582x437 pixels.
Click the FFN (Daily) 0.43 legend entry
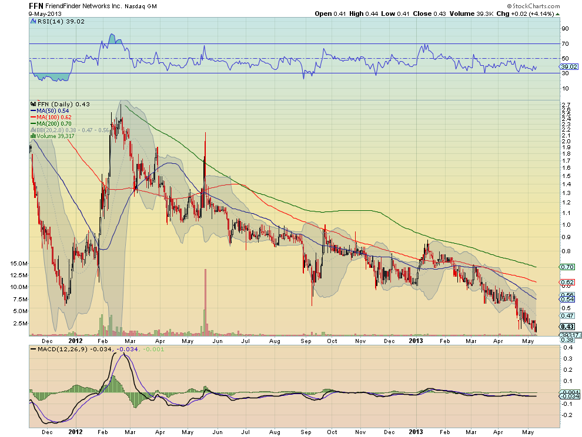pyautogui.click(x=63, y=104)
